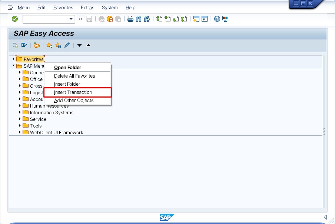The height and width of the screenshot is (224, 335).
Task: Select the Service tree node
Action: click(x=38, y=119)
